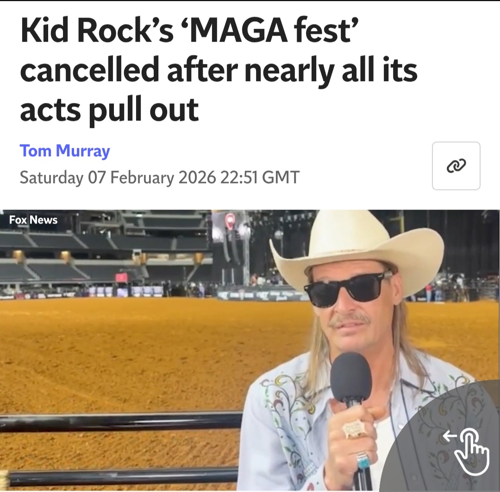Click the "acts pull out" headline line
Screen dimensions: 500x492
[109, 110]
